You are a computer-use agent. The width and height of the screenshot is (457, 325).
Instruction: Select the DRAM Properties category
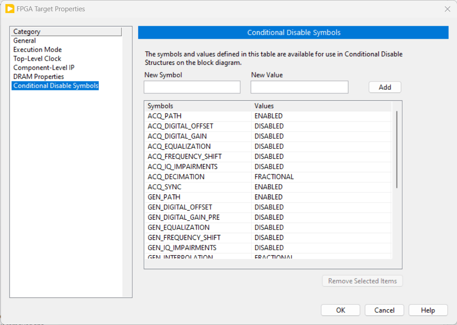[38, 77]
